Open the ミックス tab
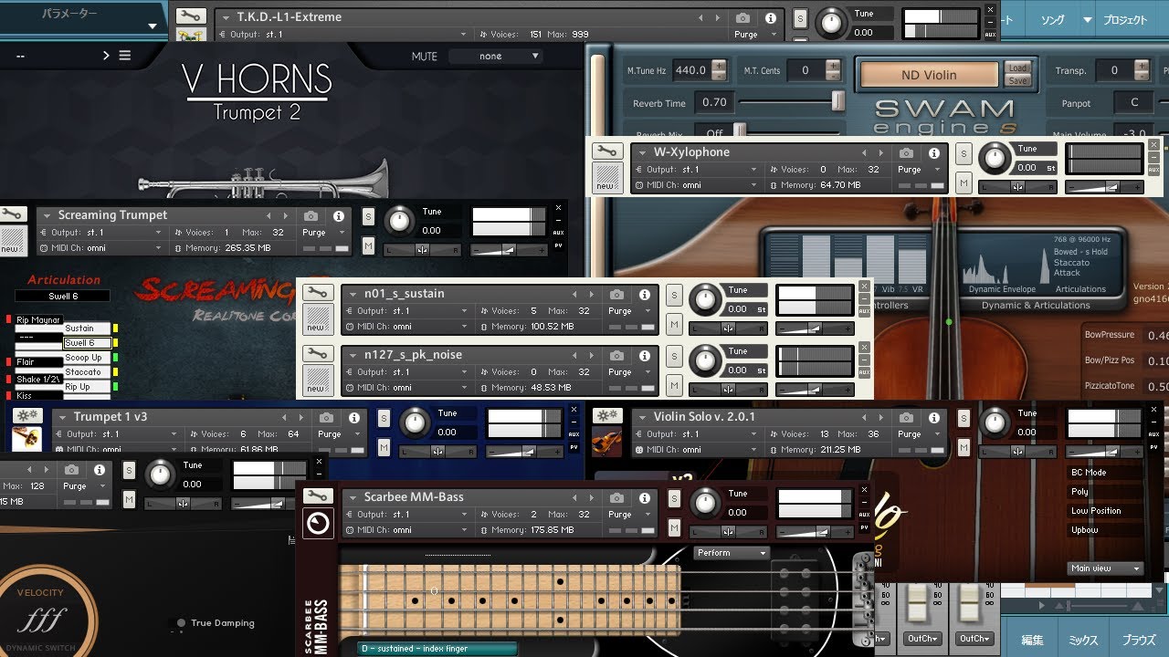The width and height of the screenshot is (1169, 657). (1083, 640)
